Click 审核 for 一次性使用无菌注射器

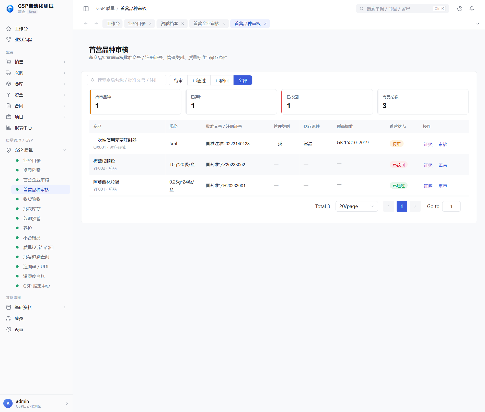coord(443,144)
